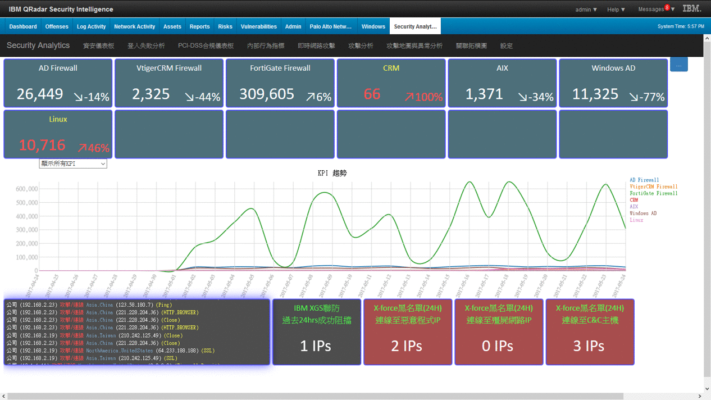The width and height of the screenshot is (711, 400).
Task: Open the 資安儀表板 menu item
Action: tap(98, 46)
